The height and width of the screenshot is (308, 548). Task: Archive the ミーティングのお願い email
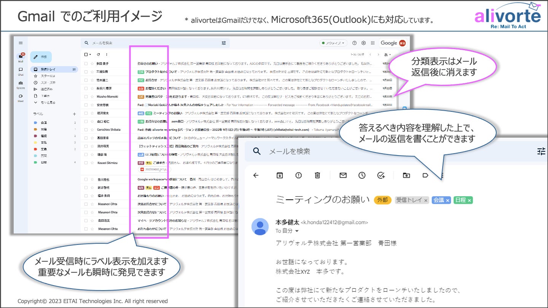tap(280, 175)
